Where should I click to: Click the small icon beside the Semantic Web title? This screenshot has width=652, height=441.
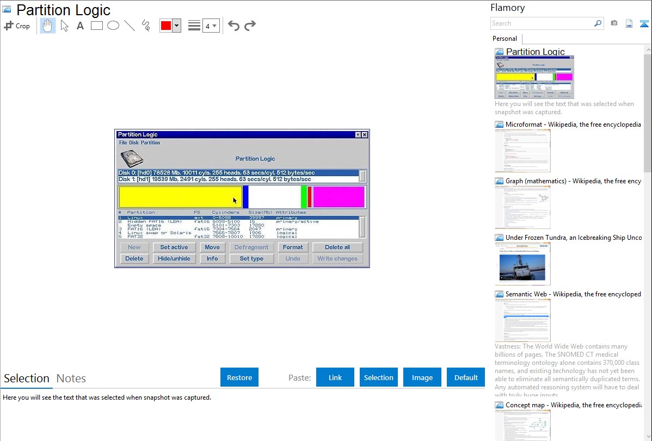499,294
